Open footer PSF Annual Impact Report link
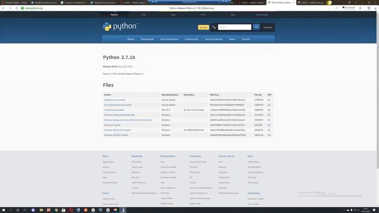This screenshot has height=213, width=379. click(x=201, y=188)
